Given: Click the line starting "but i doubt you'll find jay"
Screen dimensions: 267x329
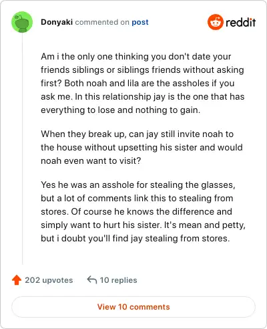Looking at the screenshot, I should (x=135, y=239).
